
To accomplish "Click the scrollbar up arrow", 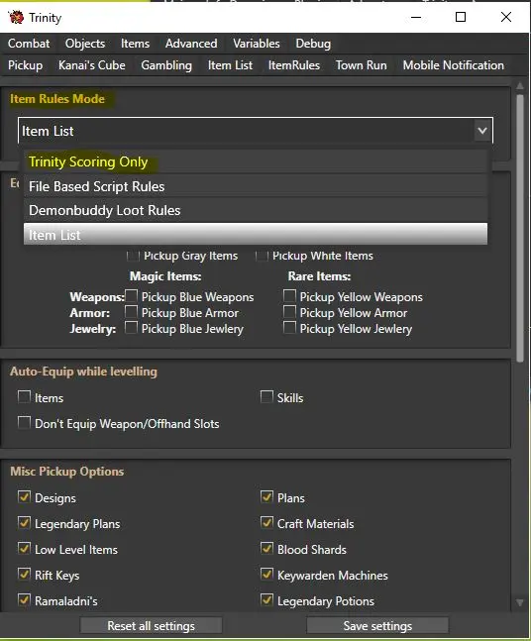I will tap(520, 86).
